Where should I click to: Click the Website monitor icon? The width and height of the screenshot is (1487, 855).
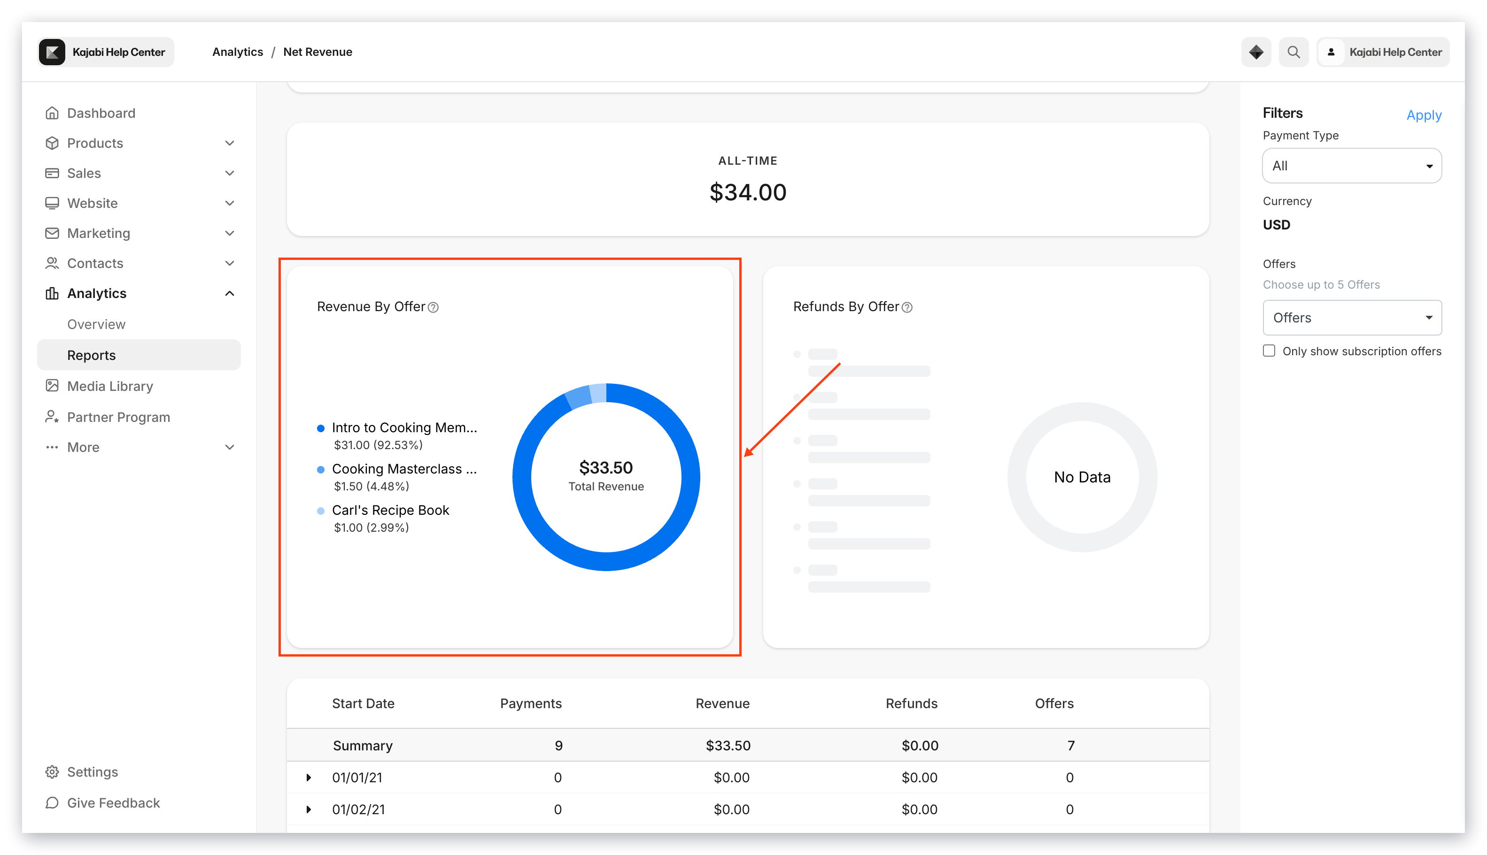pyautogui.click(x=52, y=203)
